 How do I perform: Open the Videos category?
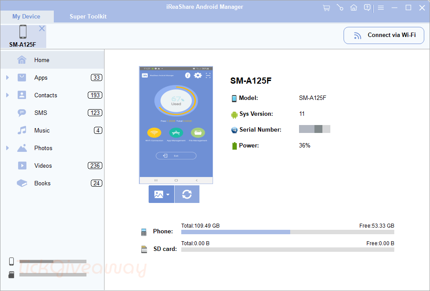pos(52,166)
